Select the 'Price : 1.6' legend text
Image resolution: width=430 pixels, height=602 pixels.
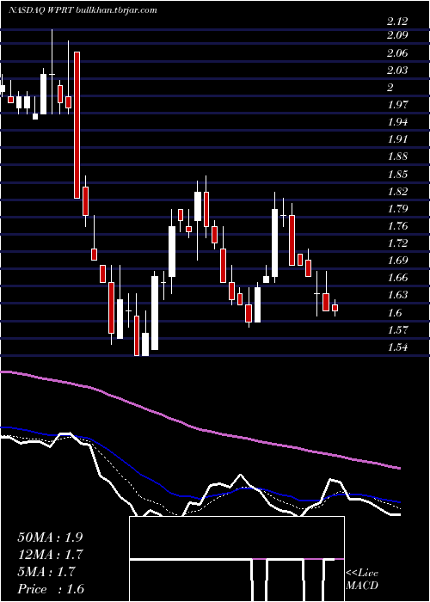(50, 589)
